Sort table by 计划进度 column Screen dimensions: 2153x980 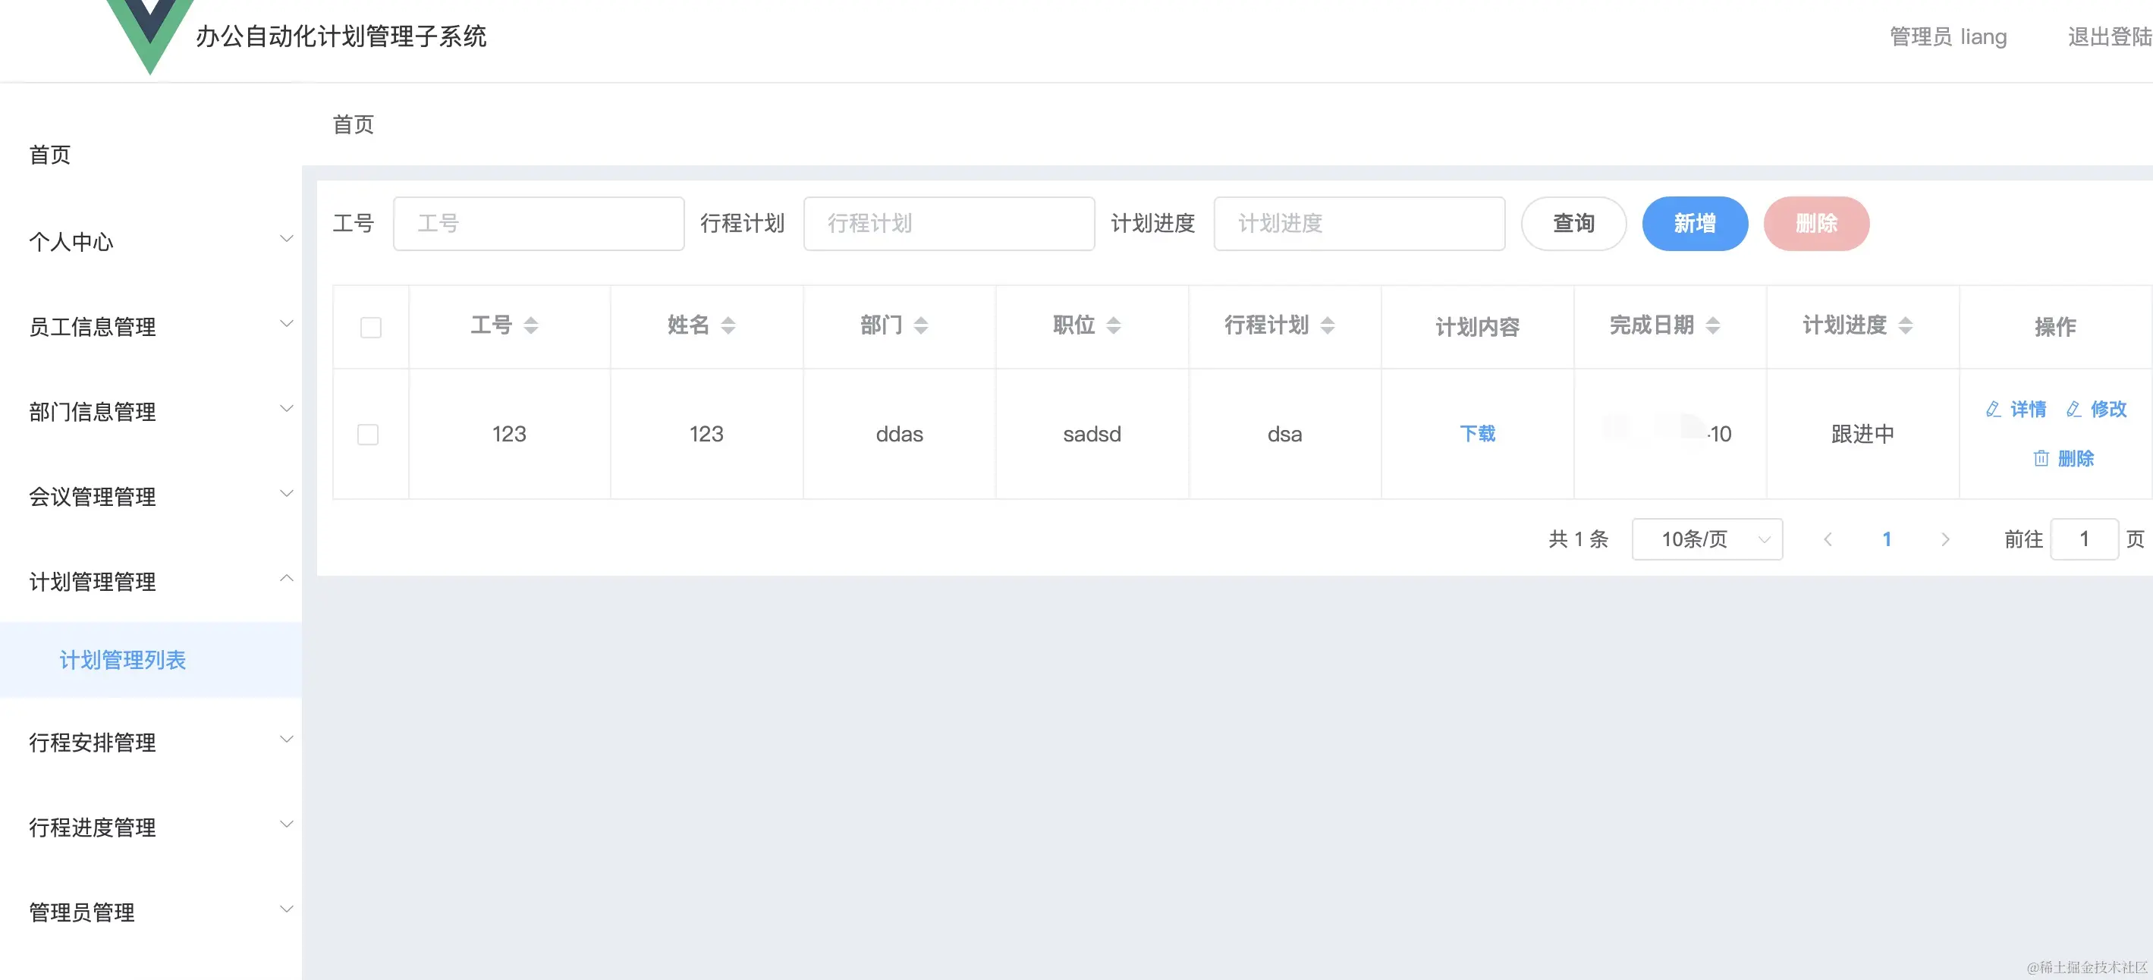pyautogui.click(x=1905, y=325)
